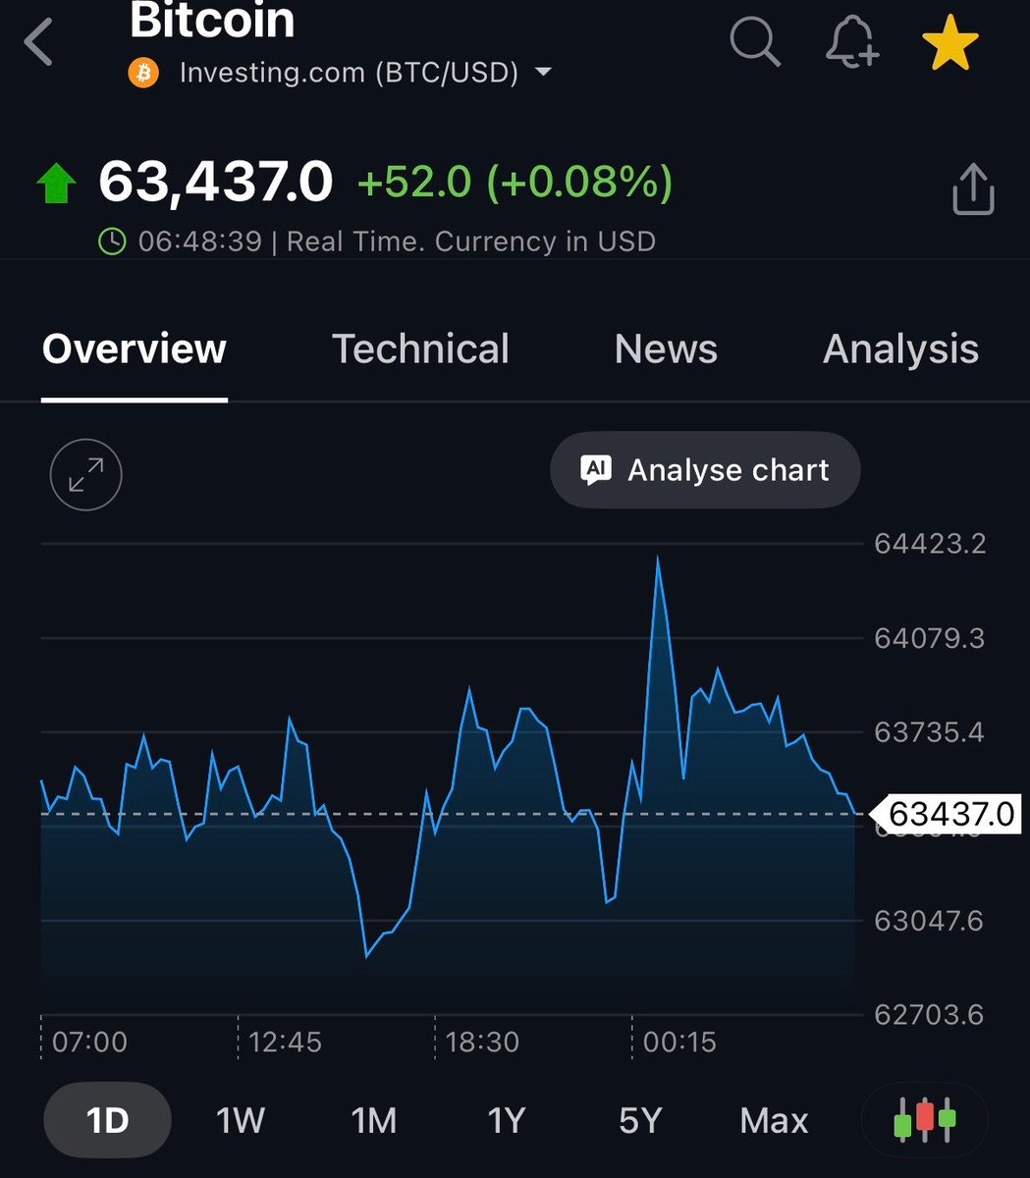Screen dimensions: 1030x1178
Task: Tap the 64079.3 axis value
Action: [x=930, y=638]
